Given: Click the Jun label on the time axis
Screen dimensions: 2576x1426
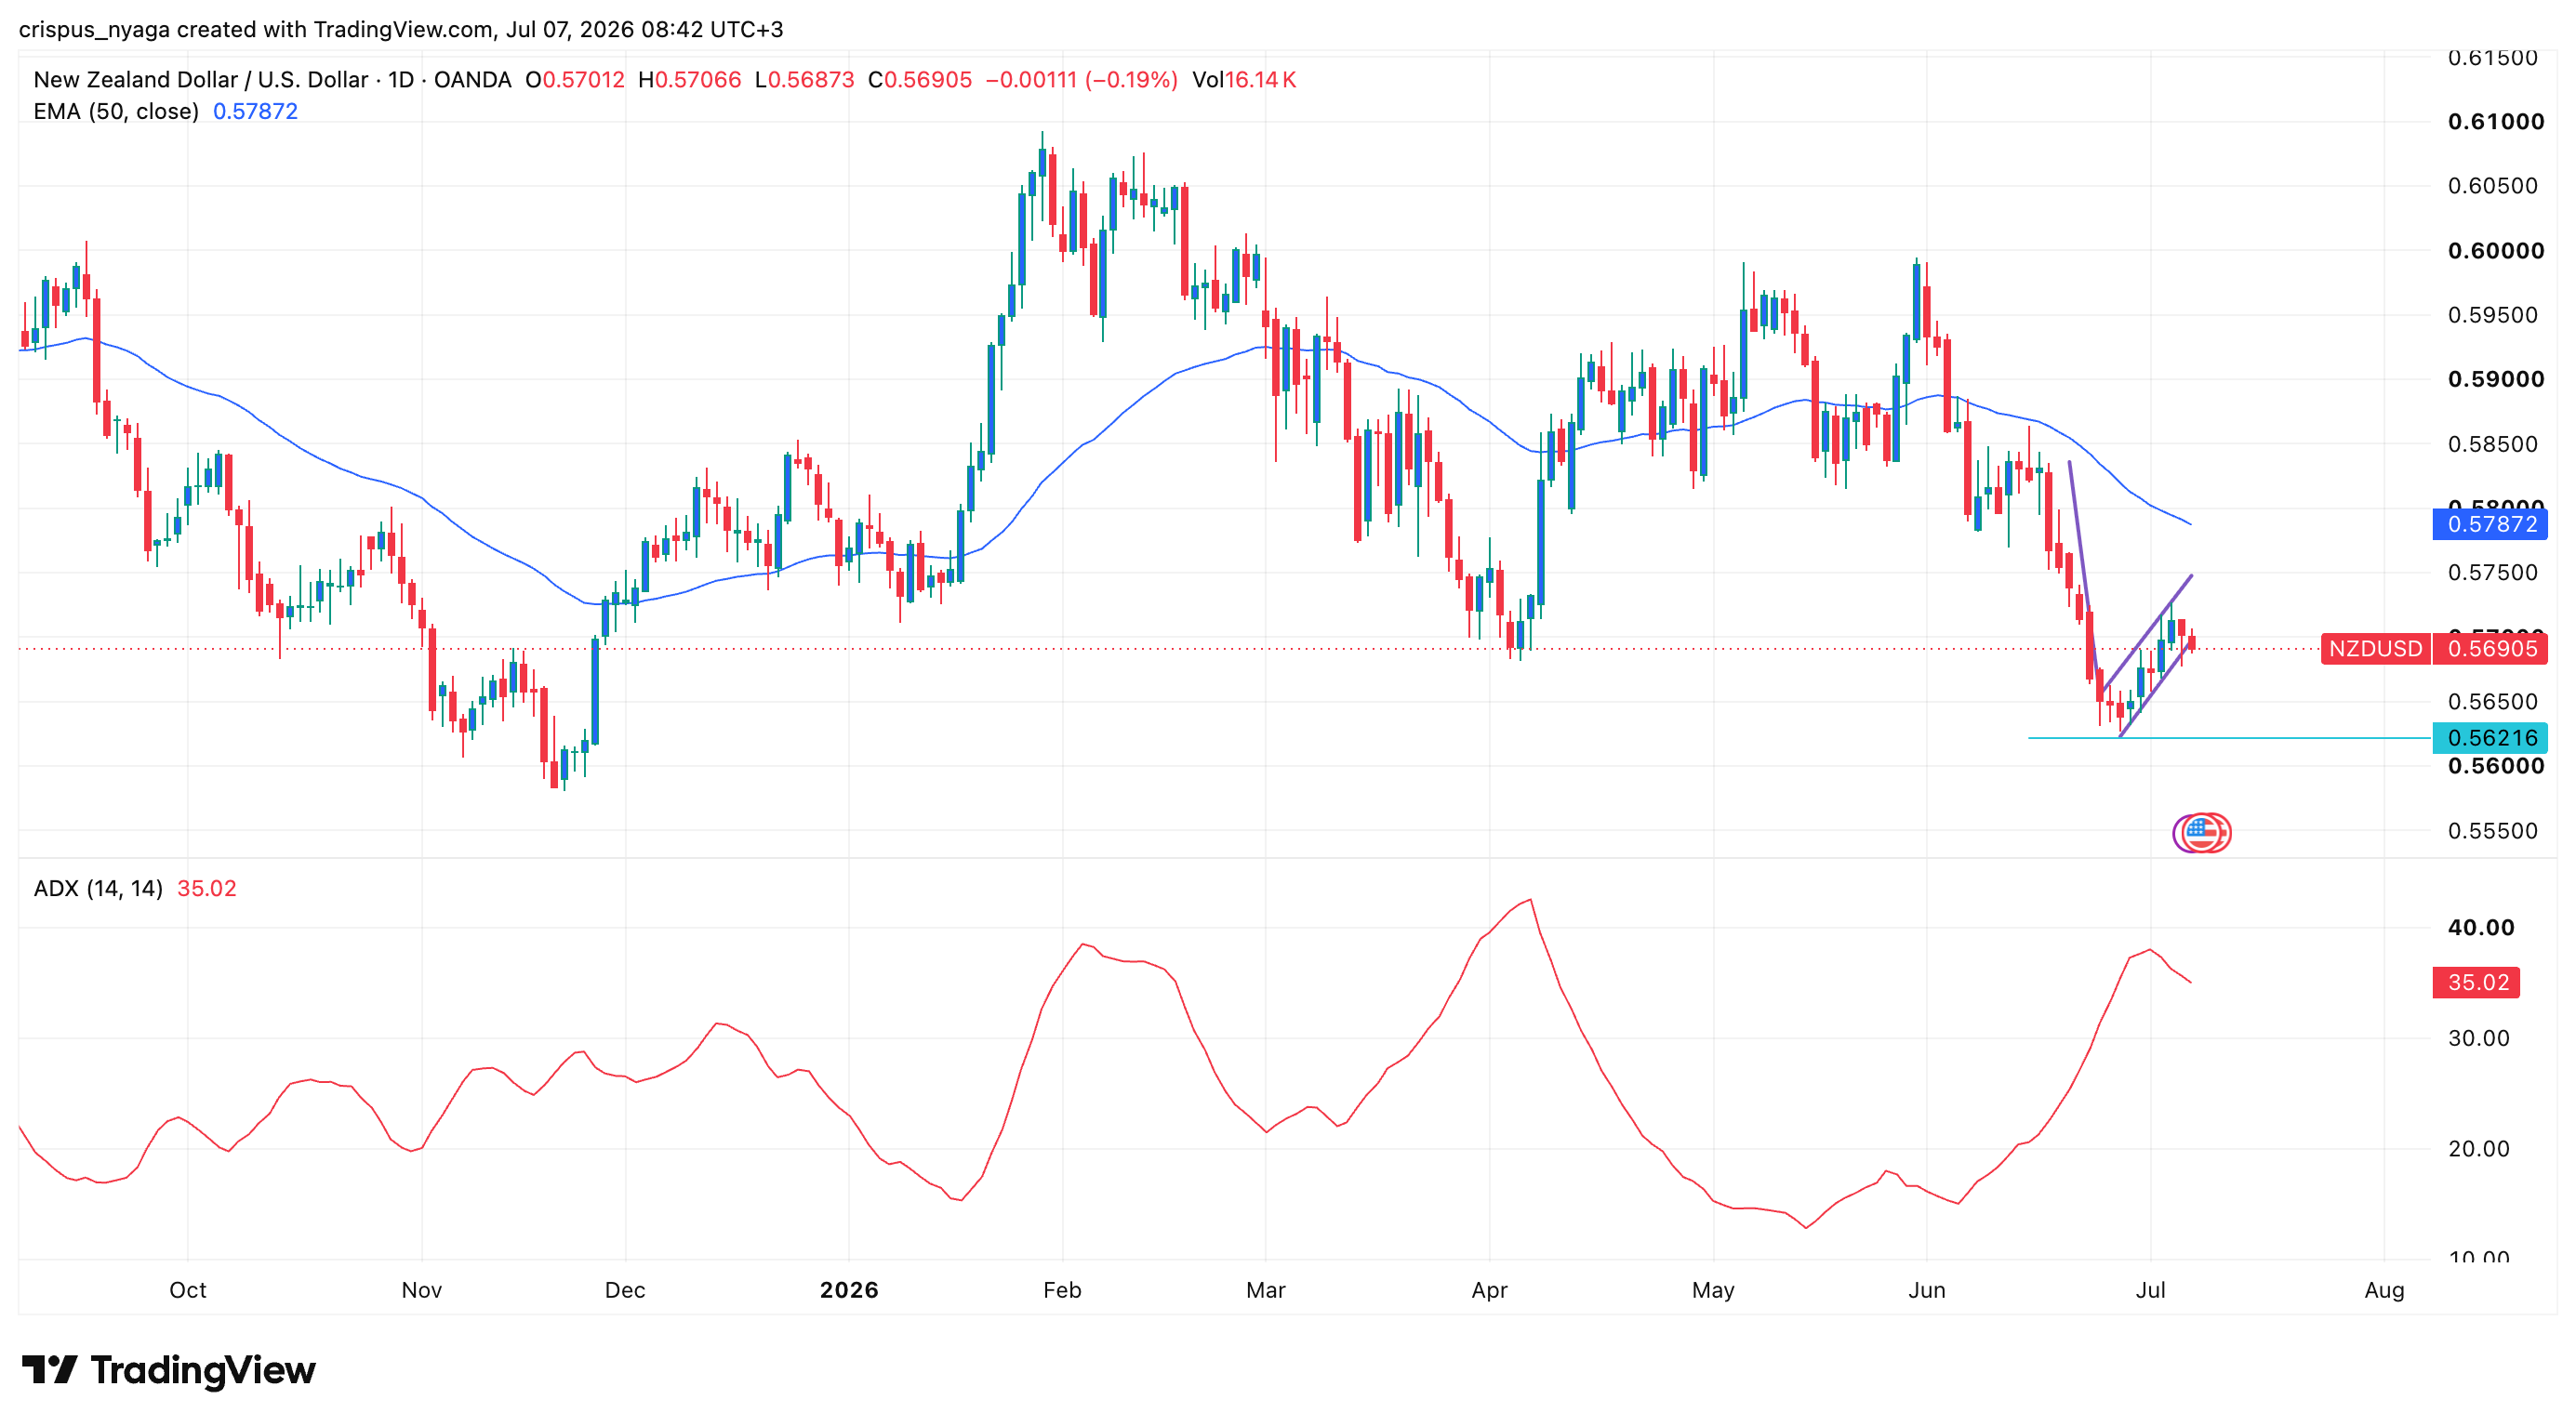Looking at the screenshot, I should pyautogui.click(x=1927, y=1290).
